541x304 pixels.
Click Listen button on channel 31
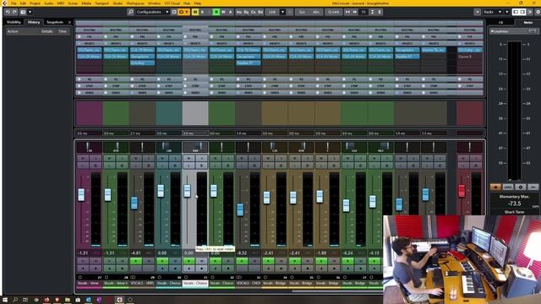coord(189,166)
